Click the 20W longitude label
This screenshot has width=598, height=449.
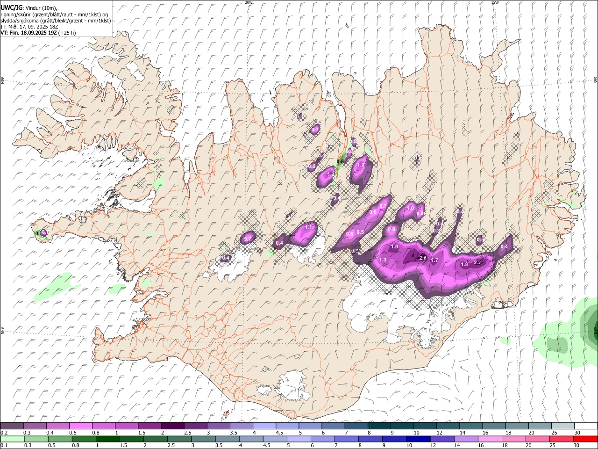point(249,2)
